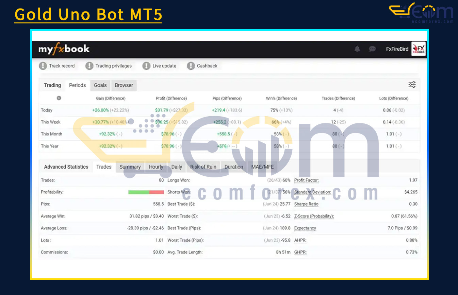458x295 pixels.
Task: Switch to the Daily tab
Action: tap(177, 167)
